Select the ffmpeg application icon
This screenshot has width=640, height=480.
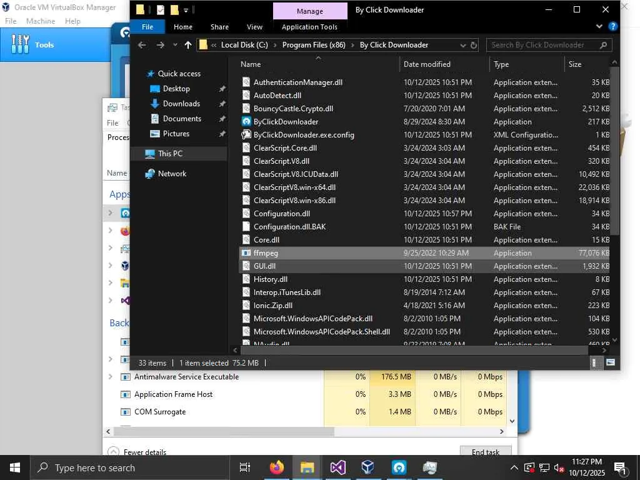[246, 253]
